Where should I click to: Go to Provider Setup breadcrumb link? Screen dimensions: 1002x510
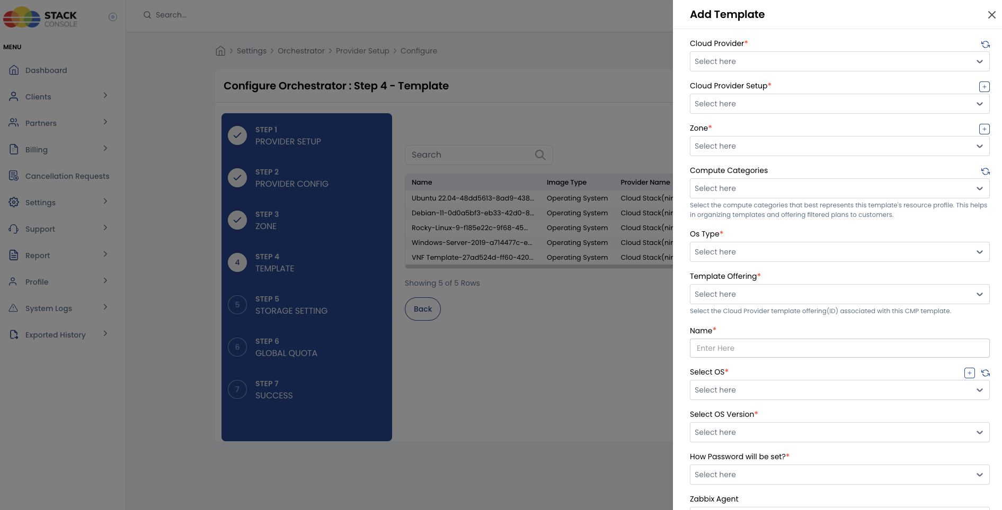tap(362, 51)
